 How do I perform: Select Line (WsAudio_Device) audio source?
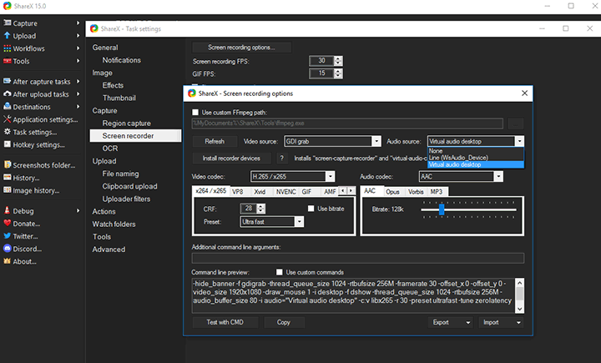[458, 158]
